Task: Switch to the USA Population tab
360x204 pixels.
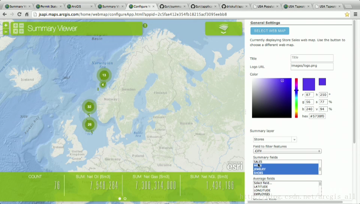Action: click(x=265, y=6)
